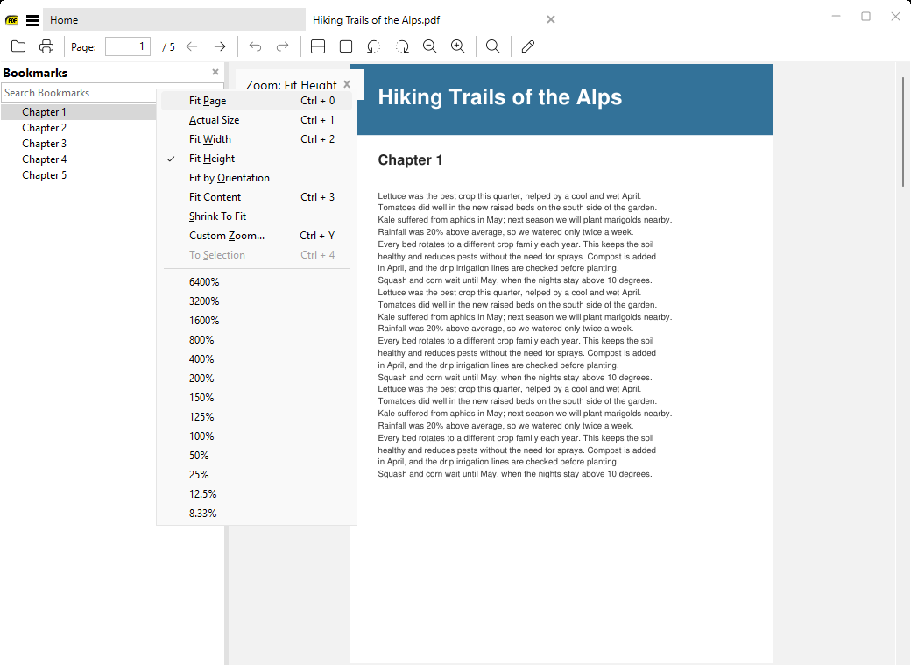Open file using the folder icon
This screenshot has height=666, width=911.
click(18, 46)
